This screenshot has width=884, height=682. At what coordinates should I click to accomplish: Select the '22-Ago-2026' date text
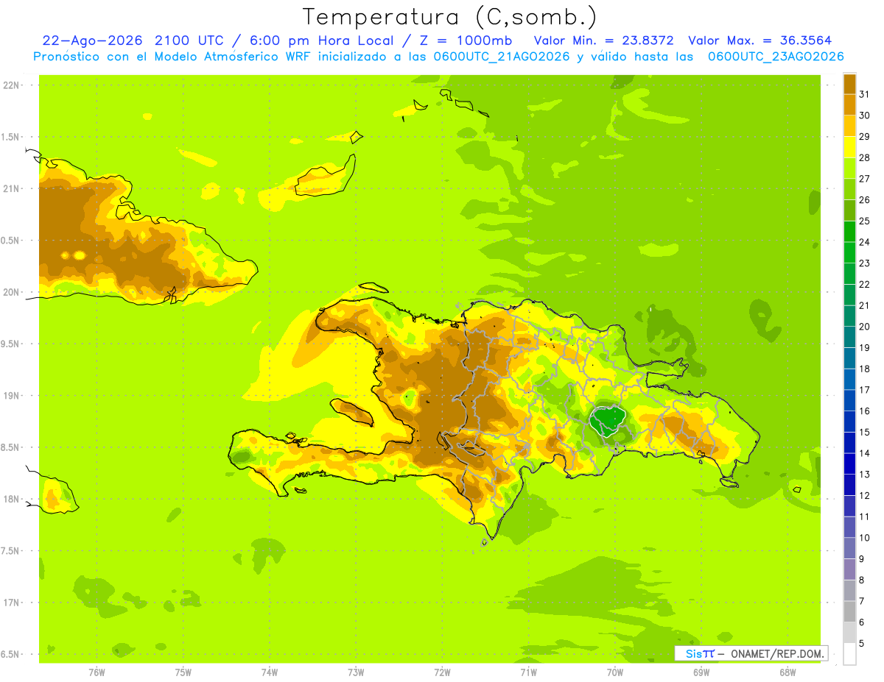(x=92, y=40)
